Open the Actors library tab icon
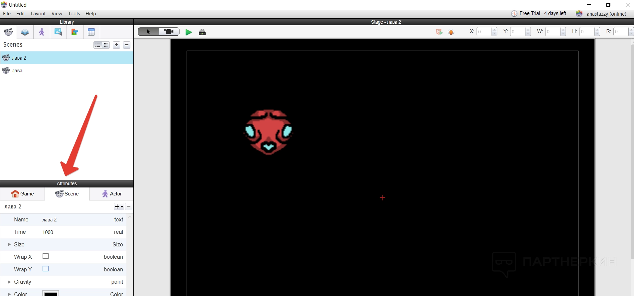 click(42, 32)
